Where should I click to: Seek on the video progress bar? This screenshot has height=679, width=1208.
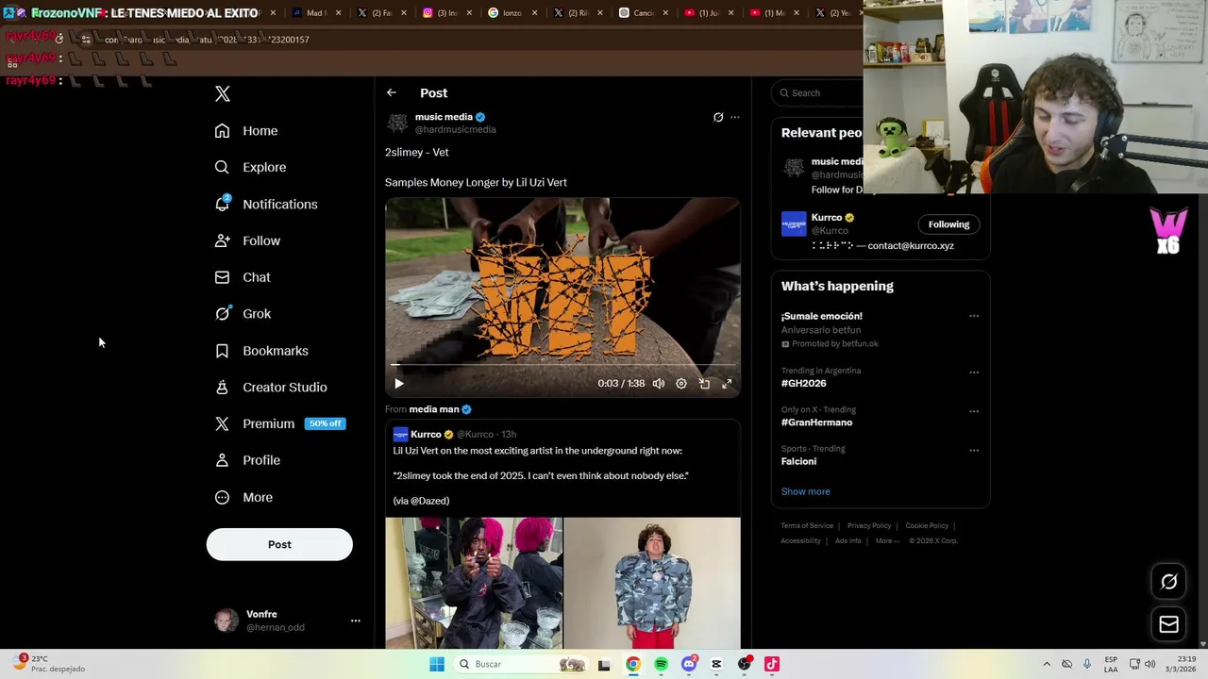562,364
